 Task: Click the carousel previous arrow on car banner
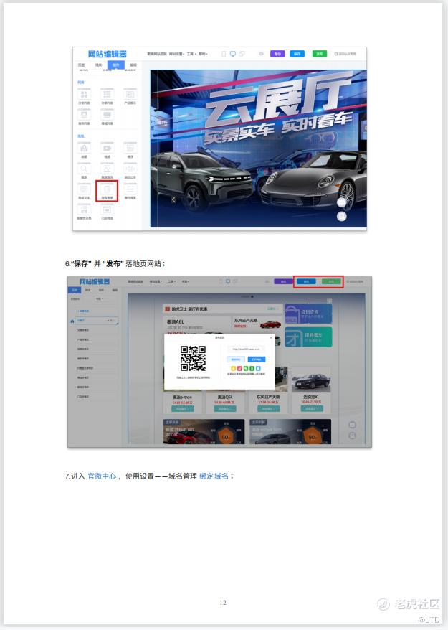point(173,200)
